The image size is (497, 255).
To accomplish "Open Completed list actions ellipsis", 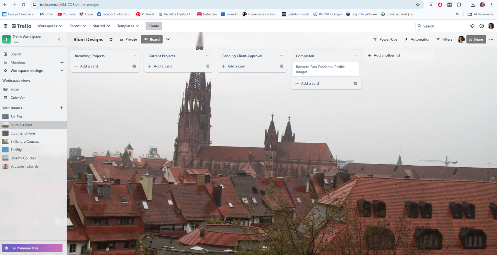I will tap(355, 56).
